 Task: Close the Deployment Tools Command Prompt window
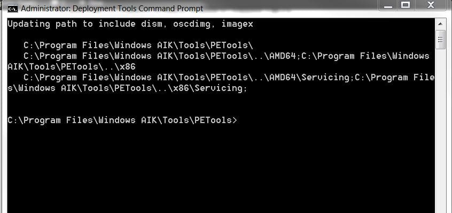431,5
